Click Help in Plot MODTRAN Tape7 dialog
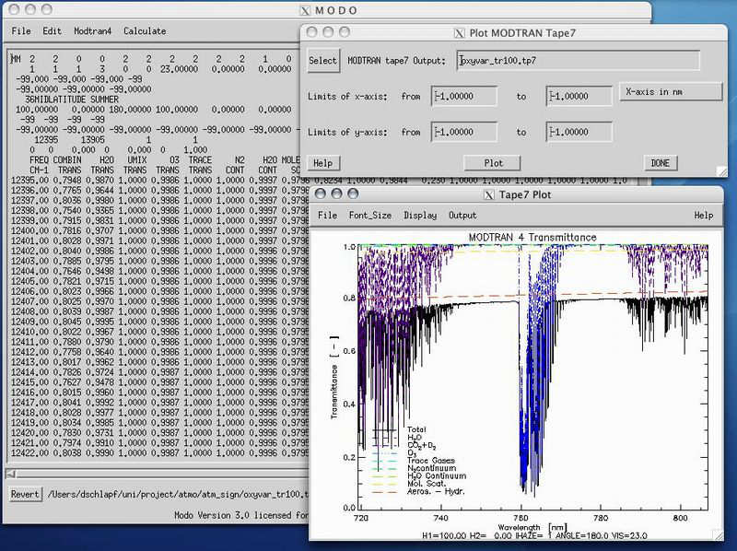This screenshot has height=551, width=737. 322,163
